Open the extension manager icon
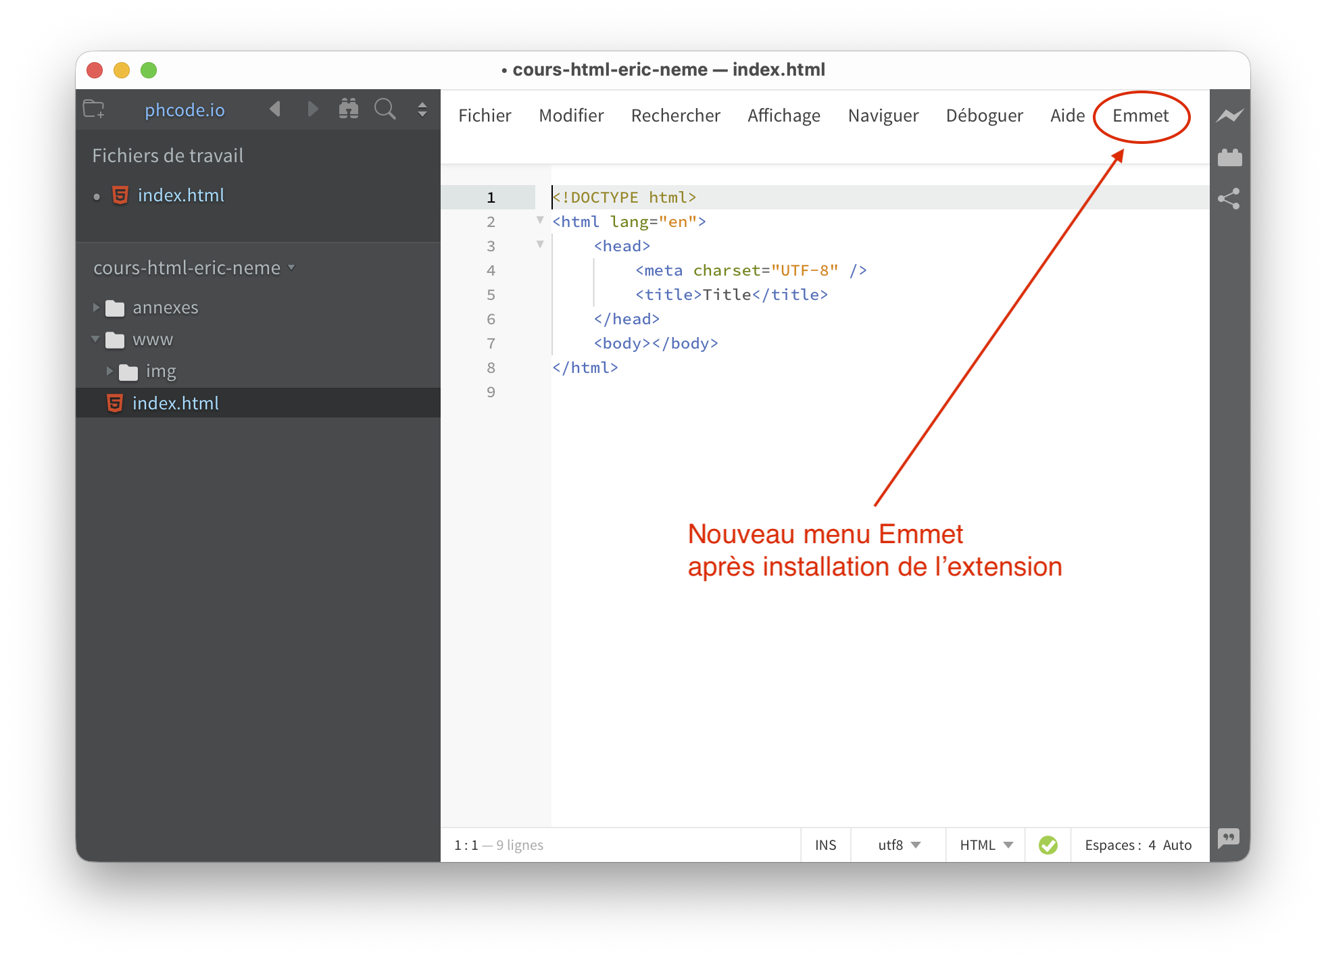Image resolution: width=1326 pixels, height=962 pixels. (x=1229, y=157)
